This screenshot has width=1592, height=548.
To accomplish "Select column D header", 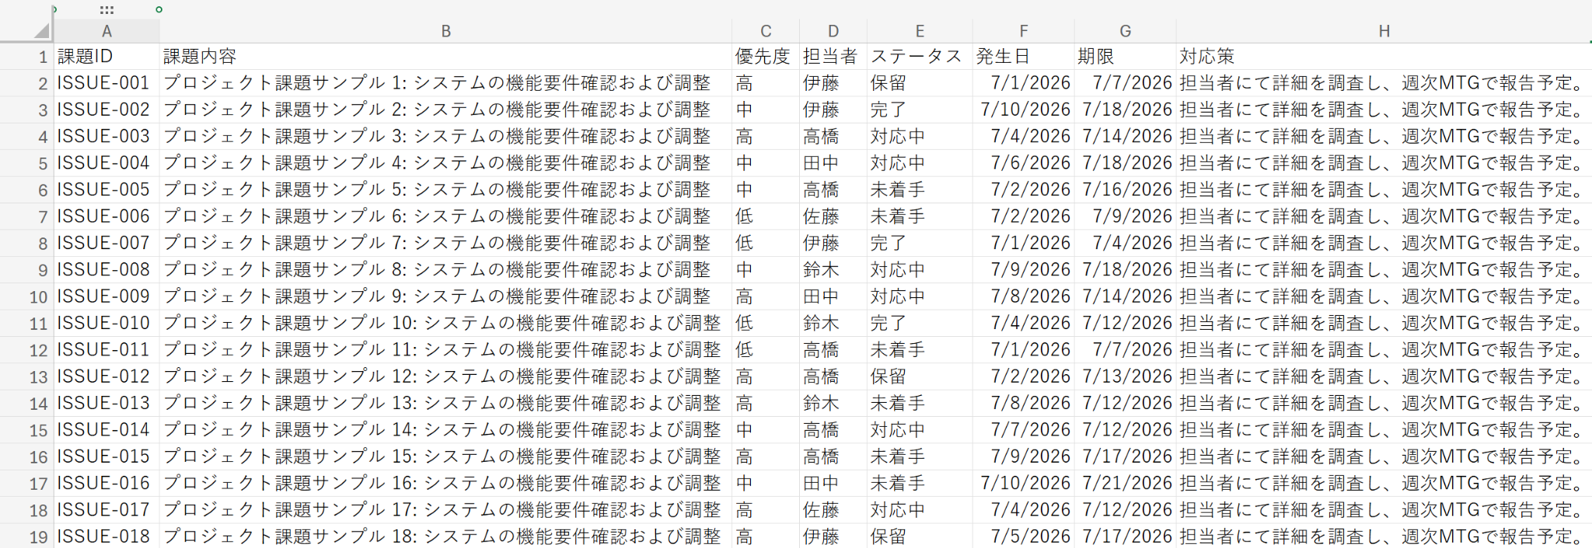I will [833, 31].
